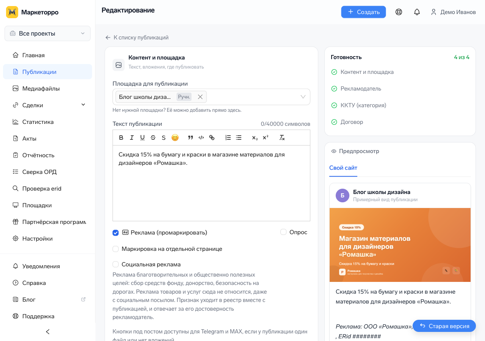The width and height of the screenshot is (485, 341).
Task: Uncheck 'Реклама (промаркировать)' checkbox
Action: [x=116, y=233]
